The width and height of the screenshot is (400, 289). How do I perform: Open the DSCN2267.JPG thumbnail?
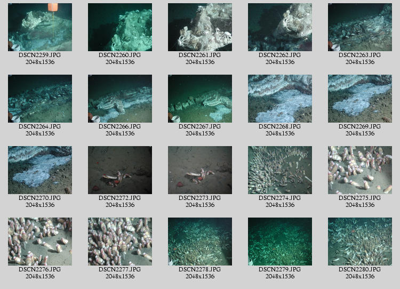coord(200,99)
